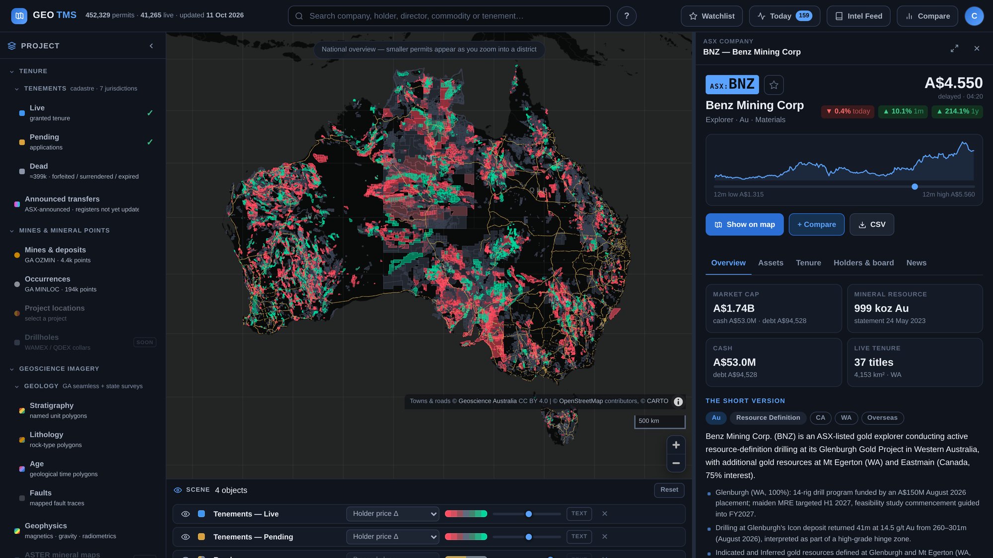The image size is (993, 558).
Task: Click the + Compare button for BNZ
Action: click(816, 225)
